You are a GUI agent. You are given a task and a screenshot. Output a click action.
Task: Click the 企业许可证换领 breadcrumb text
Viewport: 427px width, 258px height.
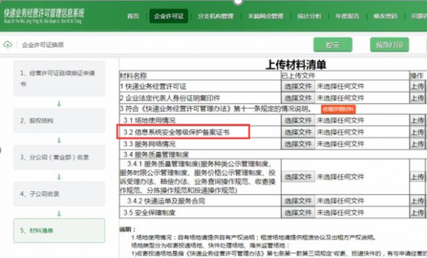click(43, 45)
